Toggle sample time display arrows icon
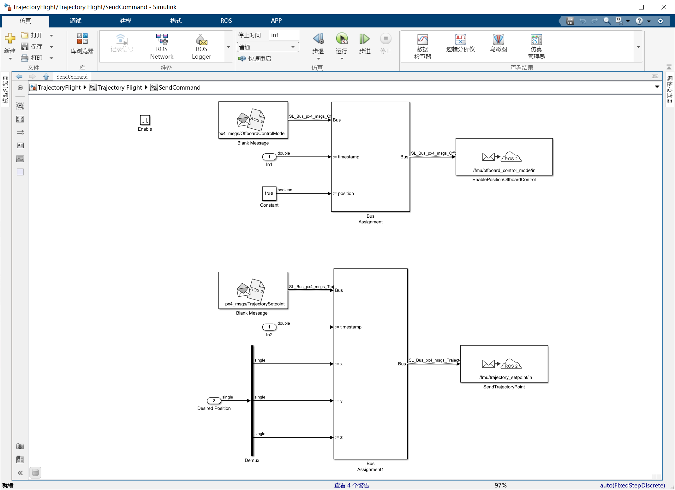The height and width of the screenshot is (490, 675). 20,132
